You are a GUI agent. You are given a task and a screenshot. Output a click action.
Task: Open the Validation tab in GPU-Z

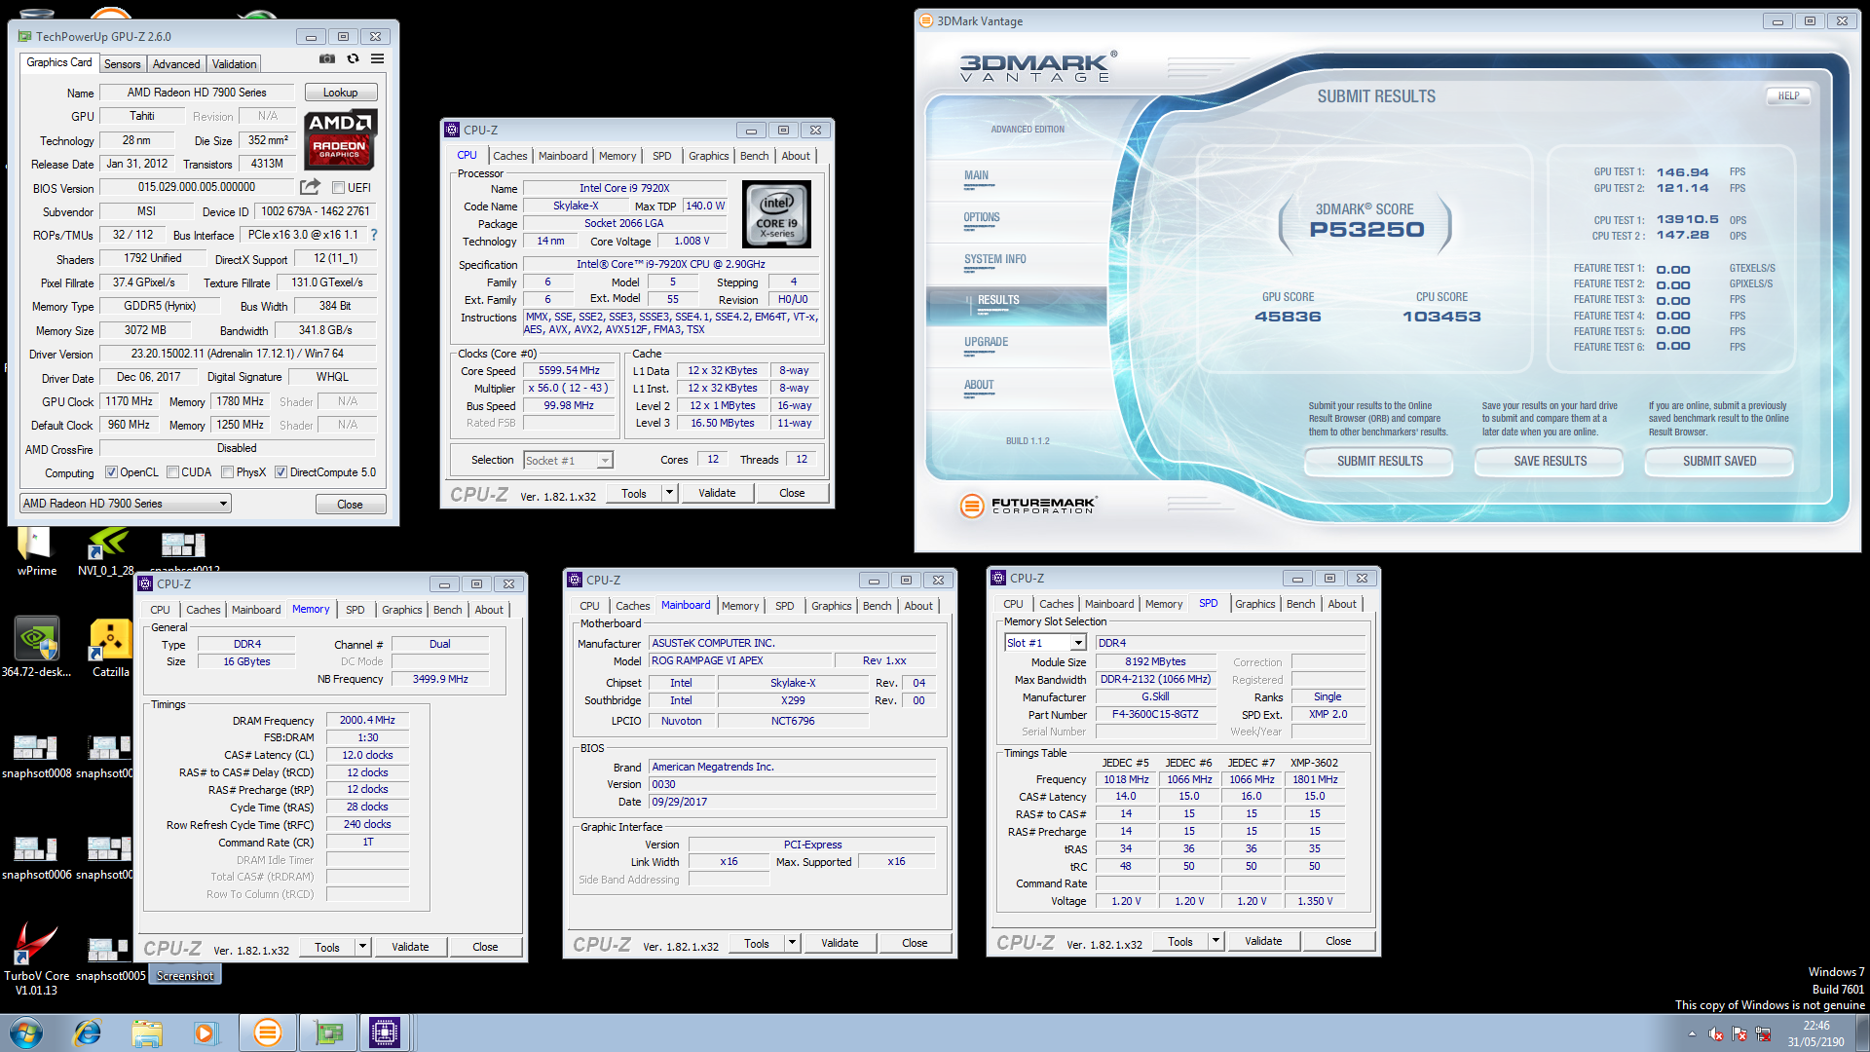pos(235,64)
